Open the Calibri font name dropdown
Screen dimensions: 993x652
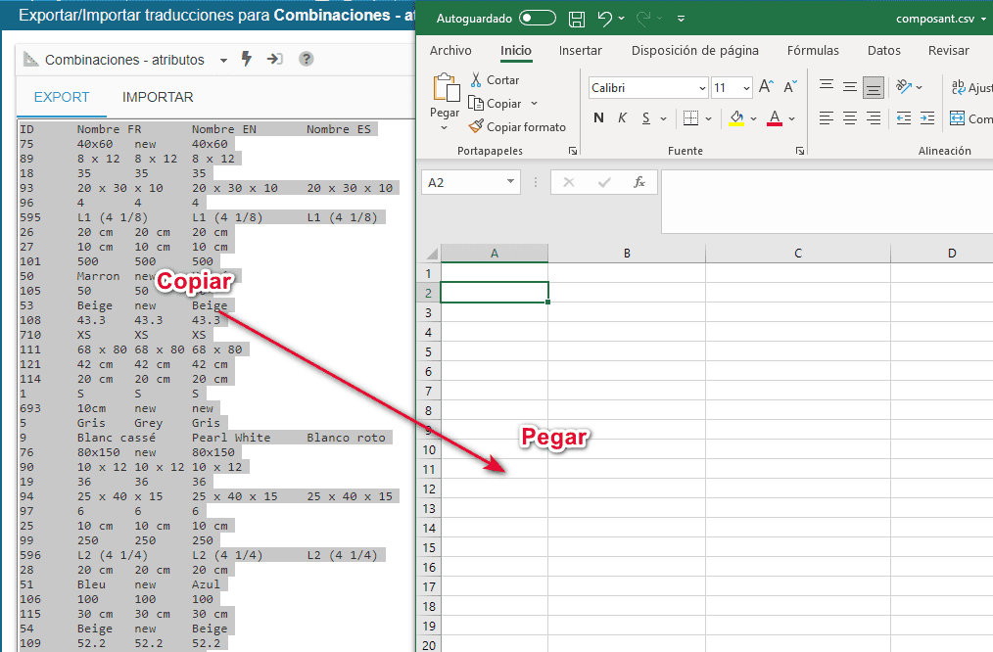(702, 88)
